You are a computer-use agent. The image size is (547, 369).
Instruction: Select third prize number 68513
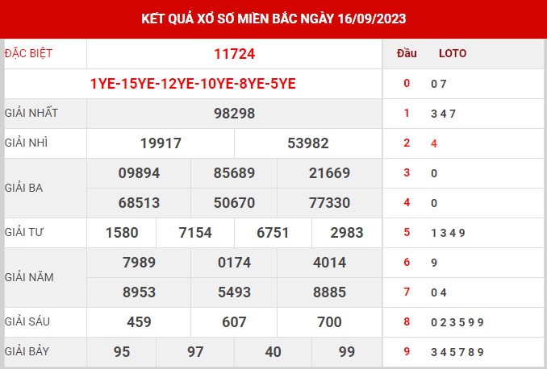tap(140, 203)
